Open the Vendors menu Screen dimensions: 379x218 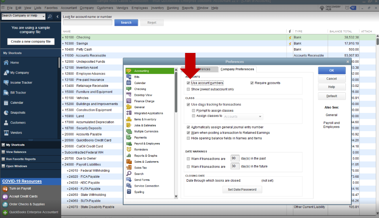click(x=122, y=8)
